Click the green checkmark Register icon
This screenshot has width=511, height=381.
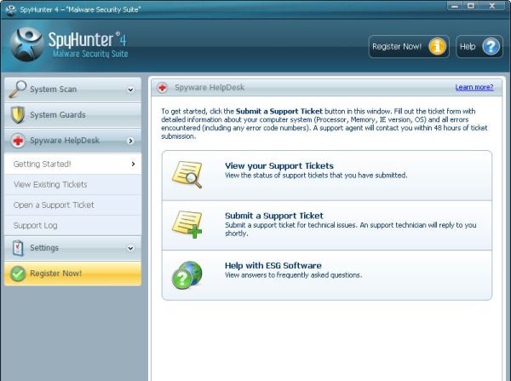coord(18,274)
